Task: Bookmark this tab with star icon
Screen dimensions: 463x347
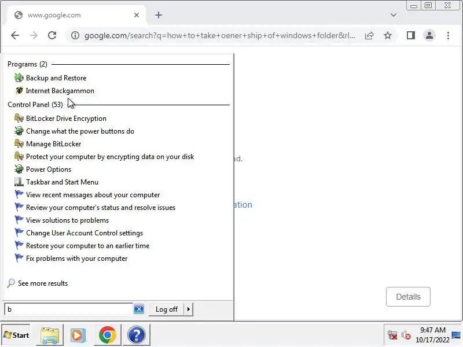Action: [x=388, y=35]
